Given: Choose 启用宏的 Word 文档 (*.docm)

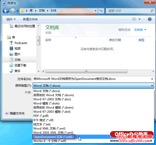Looking at the screenshot, I should 93,95.
